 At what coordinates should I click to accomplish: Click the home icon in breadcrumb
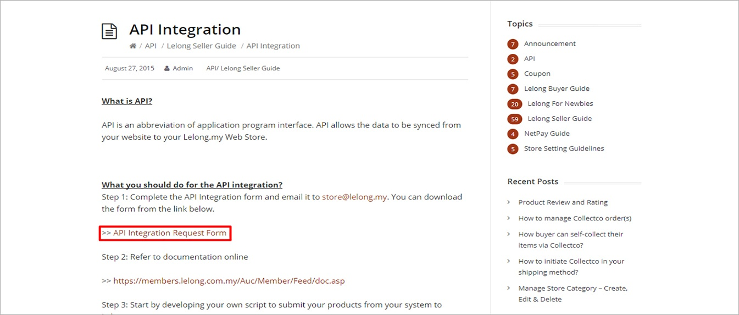coord(132,46)
